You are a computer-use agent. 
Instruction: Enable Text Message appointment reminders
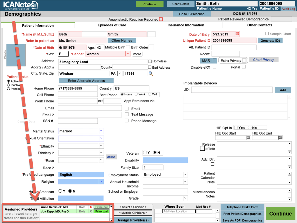(127, 114)
